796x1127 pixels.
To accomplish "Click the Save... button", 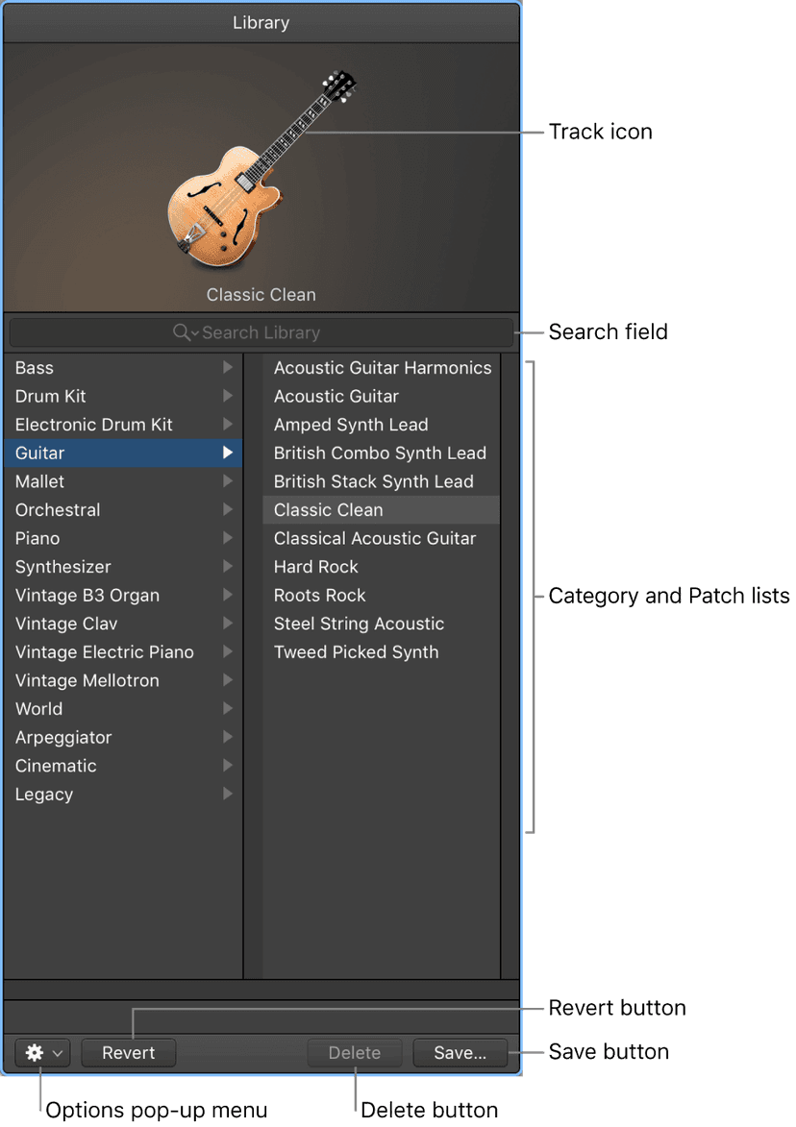I will (460, 1053).
